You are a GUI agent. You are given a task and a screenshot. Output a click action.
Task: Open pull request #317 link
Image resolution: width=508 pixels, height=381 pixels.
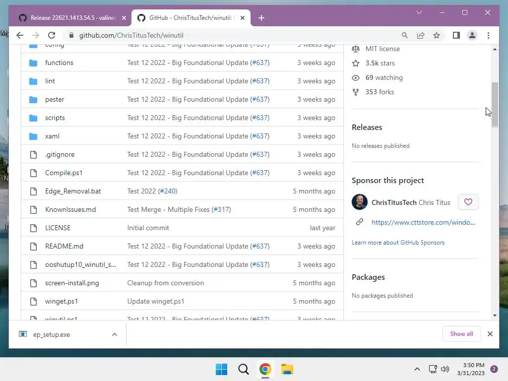[x=221, y=210]
